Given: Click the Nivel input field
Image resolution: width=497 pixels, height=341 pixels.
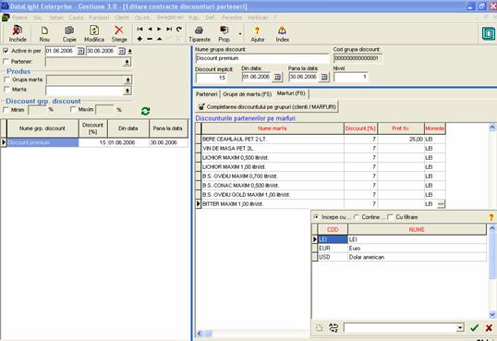Looking at the screenshot, I should [351, 77].
